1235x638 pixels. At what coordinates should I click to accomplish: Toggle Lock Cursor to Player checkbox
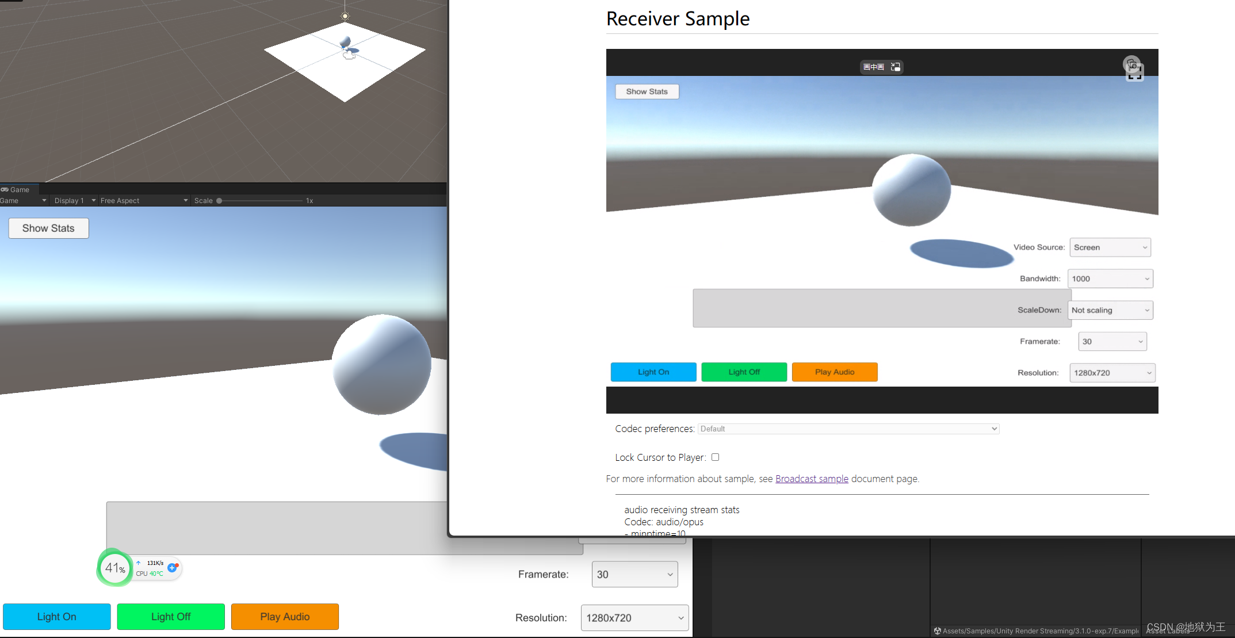(715, 457)
